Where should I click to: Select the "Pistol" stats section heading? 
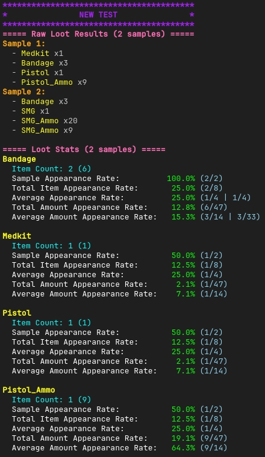pos(17,313)
